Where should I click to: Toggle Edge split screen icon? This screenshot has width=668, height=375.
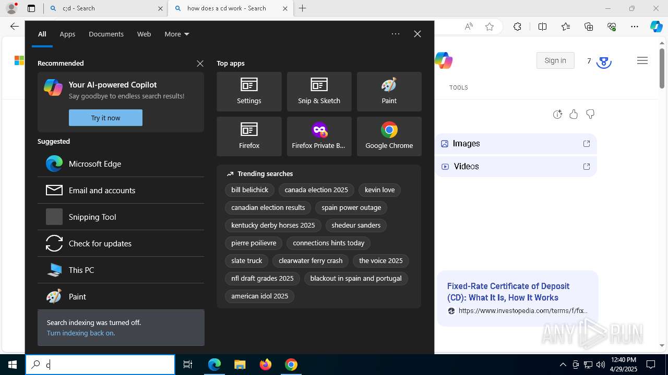click(542, 27)
